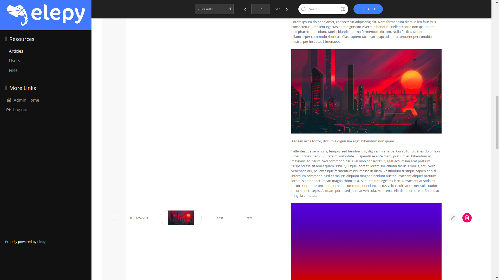Open the 25 results dropdown
Viewport: 499px width, 280px height.
pyautogui.click(x=214, y=9)
